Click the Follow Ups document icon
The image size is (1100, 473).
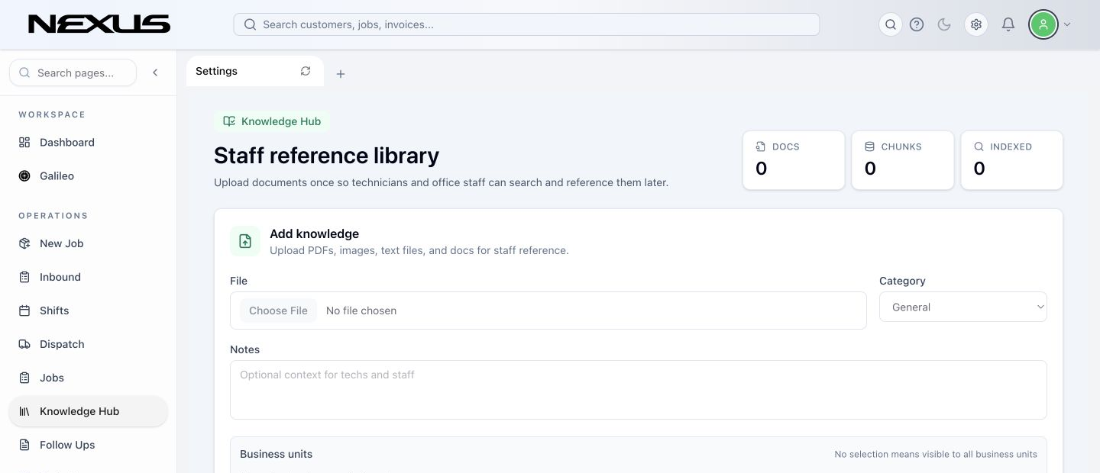[24, 445]
